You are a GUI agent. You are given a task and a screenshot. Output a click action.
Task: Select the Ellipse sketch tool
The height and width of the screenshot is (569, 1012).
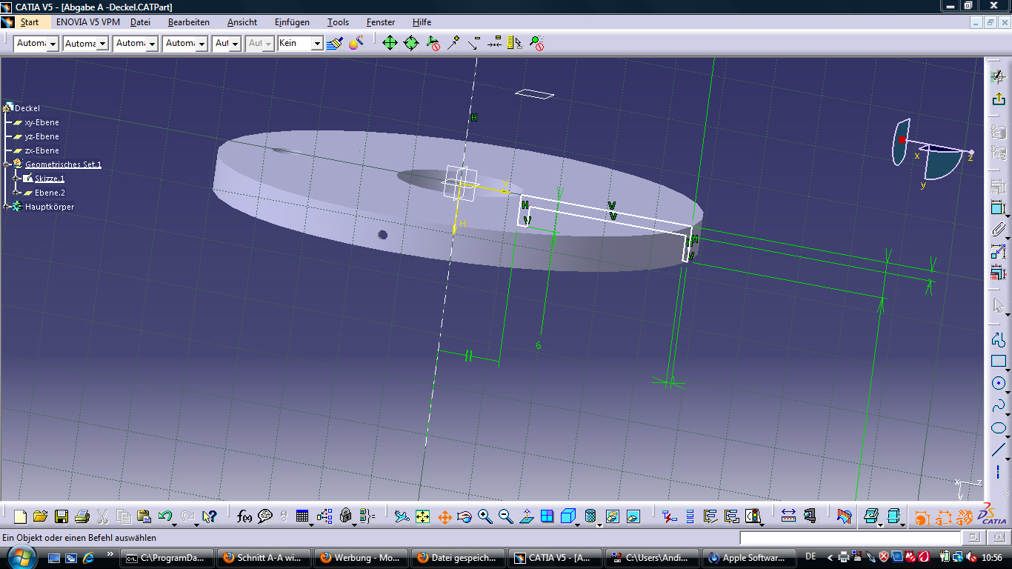pos(999,427)
